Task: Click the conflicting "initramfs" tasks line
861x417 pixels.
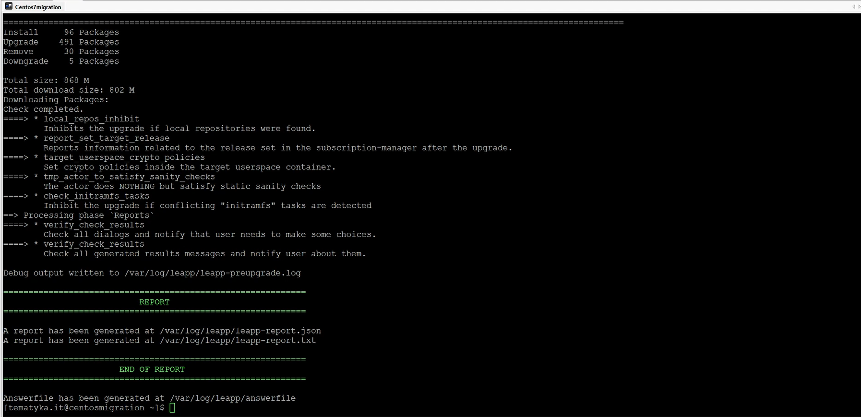Action: 207,205
